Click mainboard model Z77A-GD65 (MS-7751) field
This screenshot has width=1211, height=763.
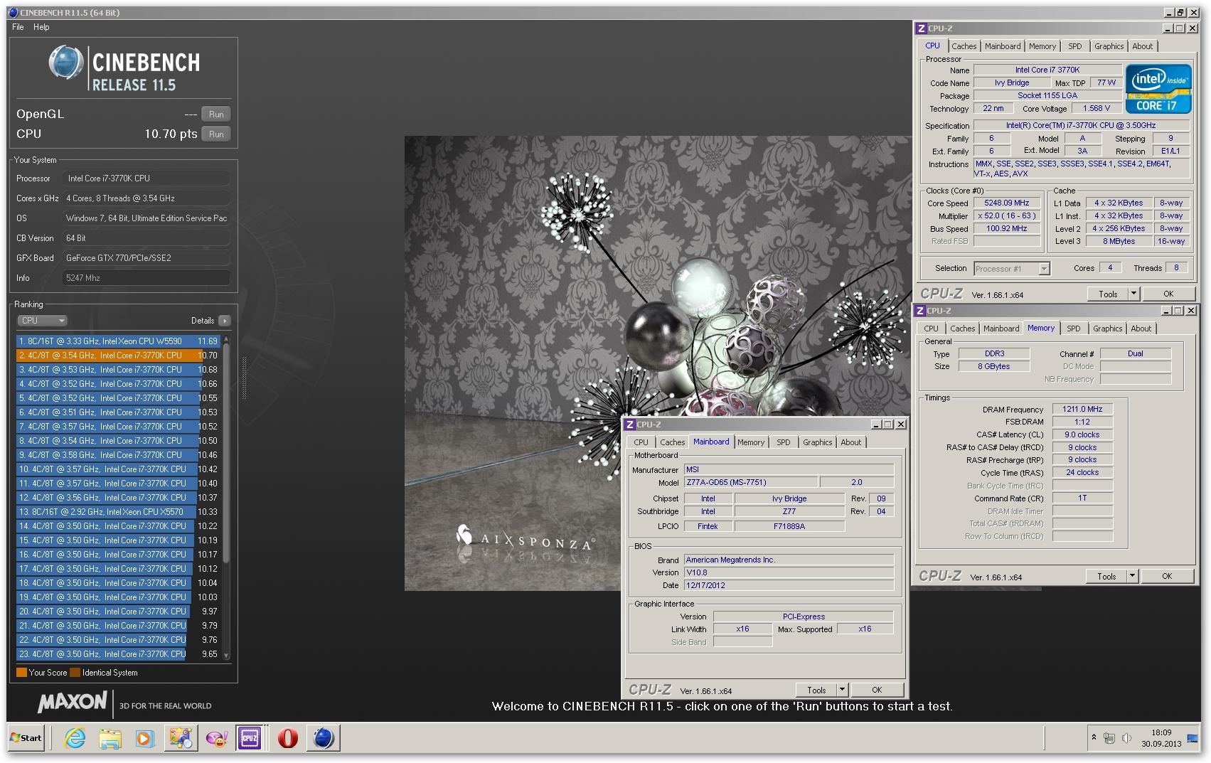pos(750,483)
